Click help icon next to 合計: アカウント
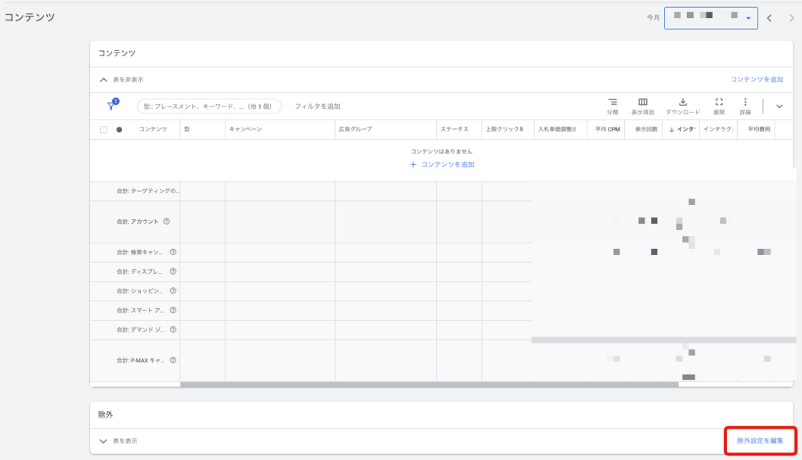This screenshot has width=802, height=460. tap(167, 221)
